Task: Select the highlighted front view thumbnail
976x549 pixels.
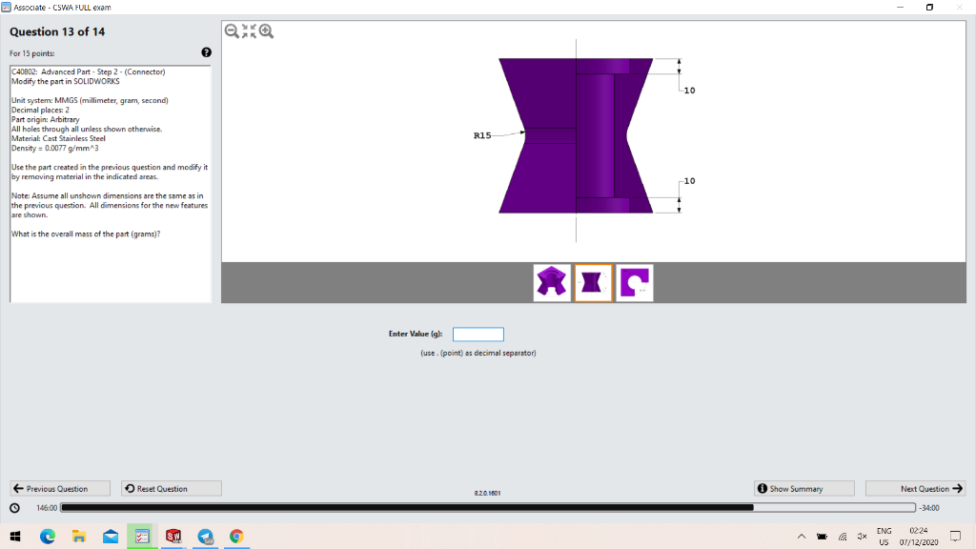Action: 593,282
